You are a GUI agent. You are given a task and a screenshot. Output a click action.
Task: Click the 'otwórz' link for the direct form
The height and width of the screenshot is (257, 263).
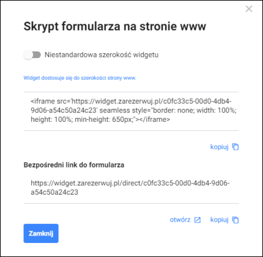(x=180, y=220)
